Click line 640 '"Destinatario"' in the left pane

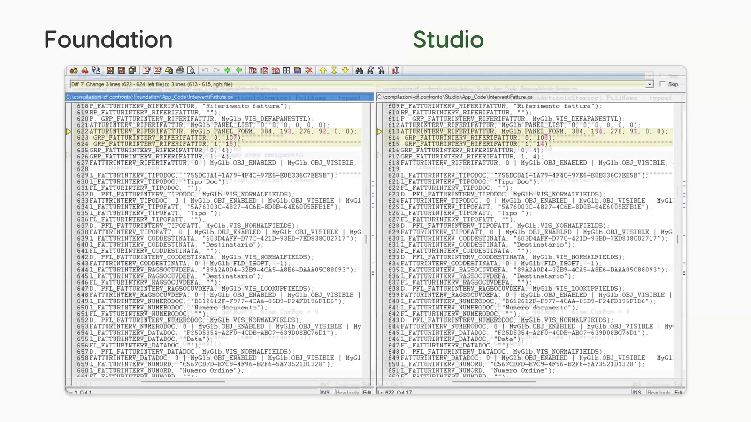(231, 245)
